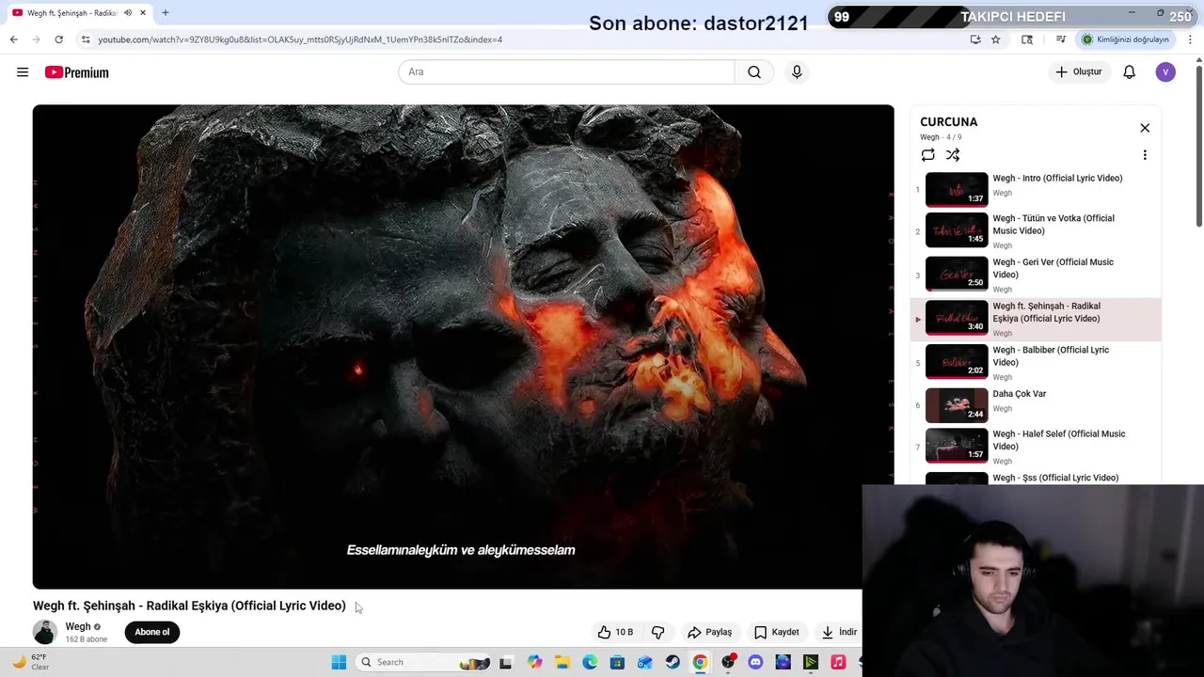Reload the current page
Screen dimensions: 1204x677
point(58,39)
